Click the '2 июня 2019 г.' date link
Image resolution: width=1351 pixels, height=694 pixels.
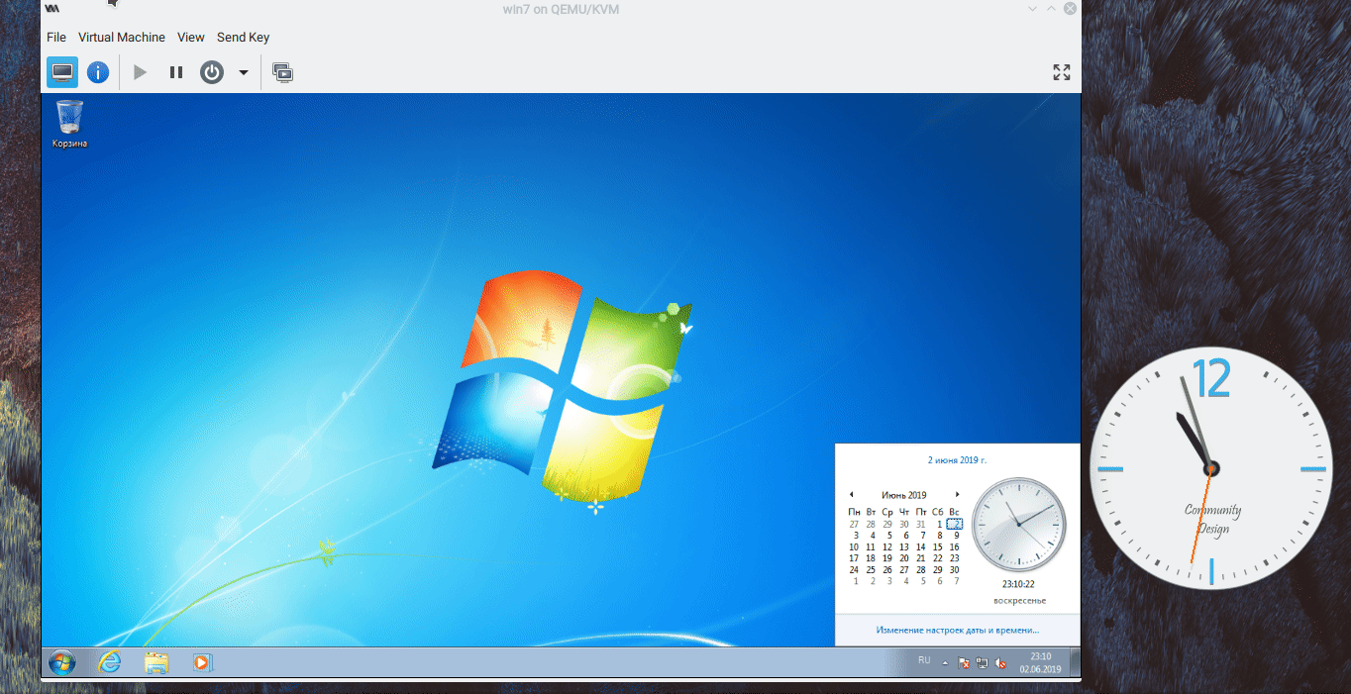pyautogui.click(x=957, y=460)
